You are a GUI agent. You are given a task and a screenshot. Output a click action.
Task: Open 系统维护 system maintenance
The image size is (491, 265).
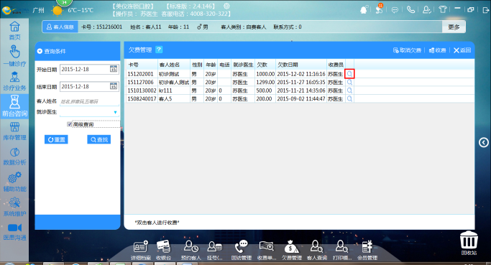[14, 207]
